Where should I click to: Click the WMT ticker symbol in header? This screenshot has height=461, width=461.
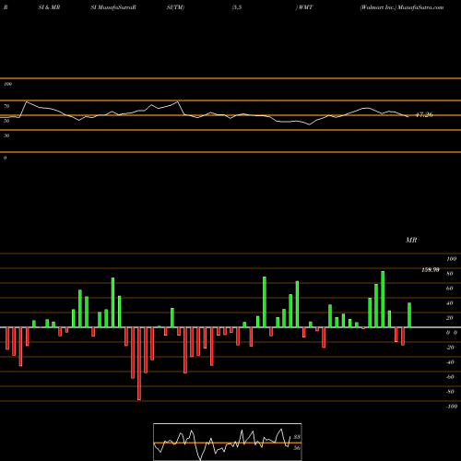click(x=305, y=7)
